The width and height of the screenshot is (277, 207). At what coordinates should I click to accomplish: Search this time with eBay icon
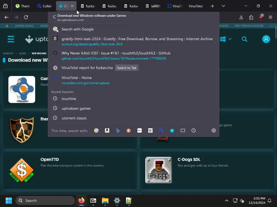(140, 131)
